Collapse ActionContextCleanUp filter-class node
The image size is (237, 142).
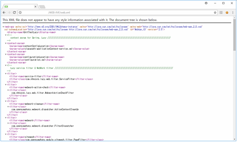[x=8, y=107]
